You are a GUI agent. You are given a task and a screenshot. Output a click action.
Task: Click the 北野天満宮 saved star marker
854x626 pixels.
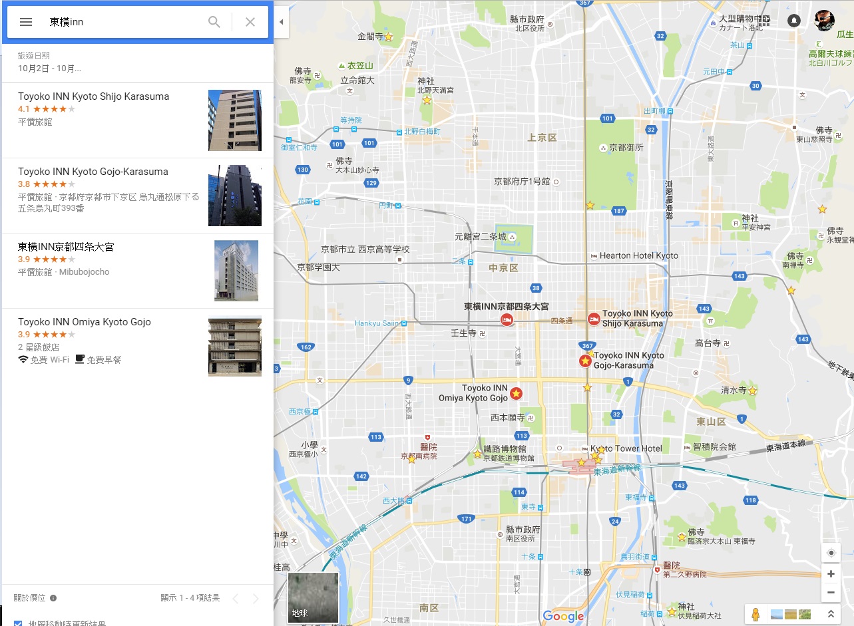427,100
